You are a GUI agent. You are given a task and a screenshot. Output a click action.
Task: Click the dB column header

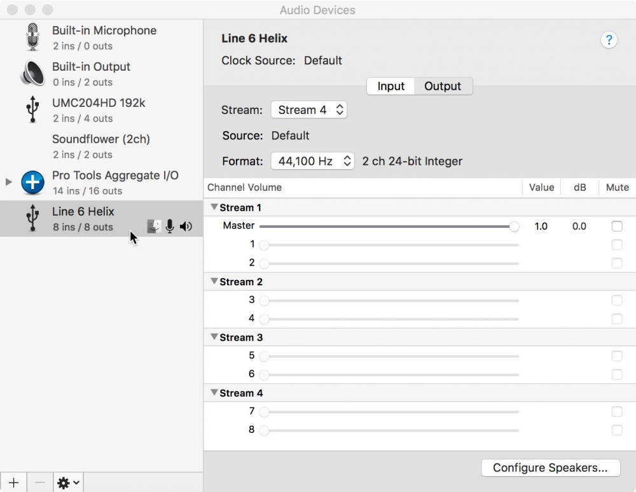579,187
